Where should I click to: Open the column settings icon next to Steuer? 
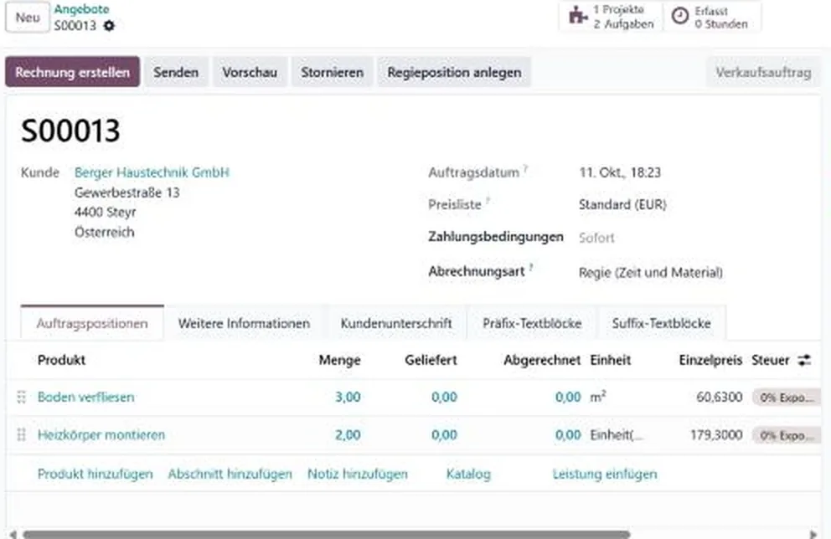tap(804, 360)
